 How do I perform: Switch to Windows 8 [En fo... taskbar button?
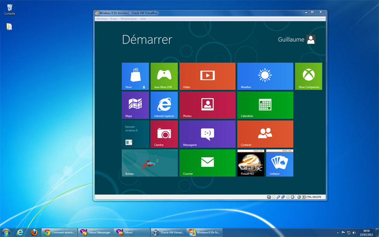click(x=205, y=232)
